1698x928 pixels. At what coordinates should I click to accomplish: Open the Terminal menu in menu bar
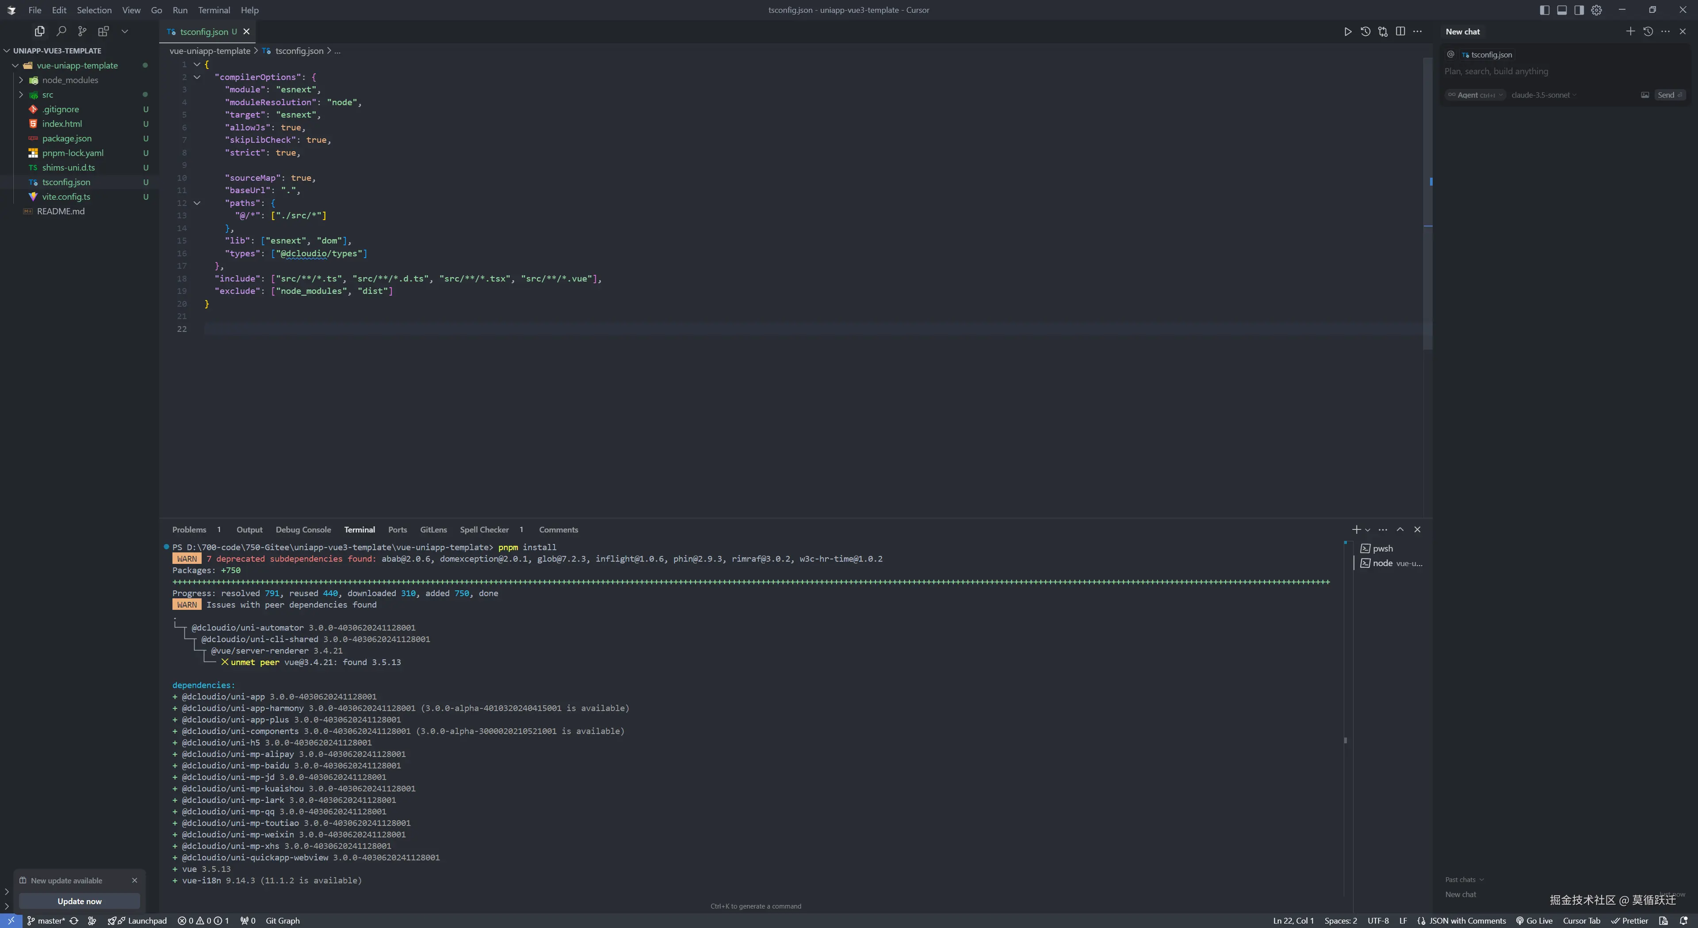214,10
